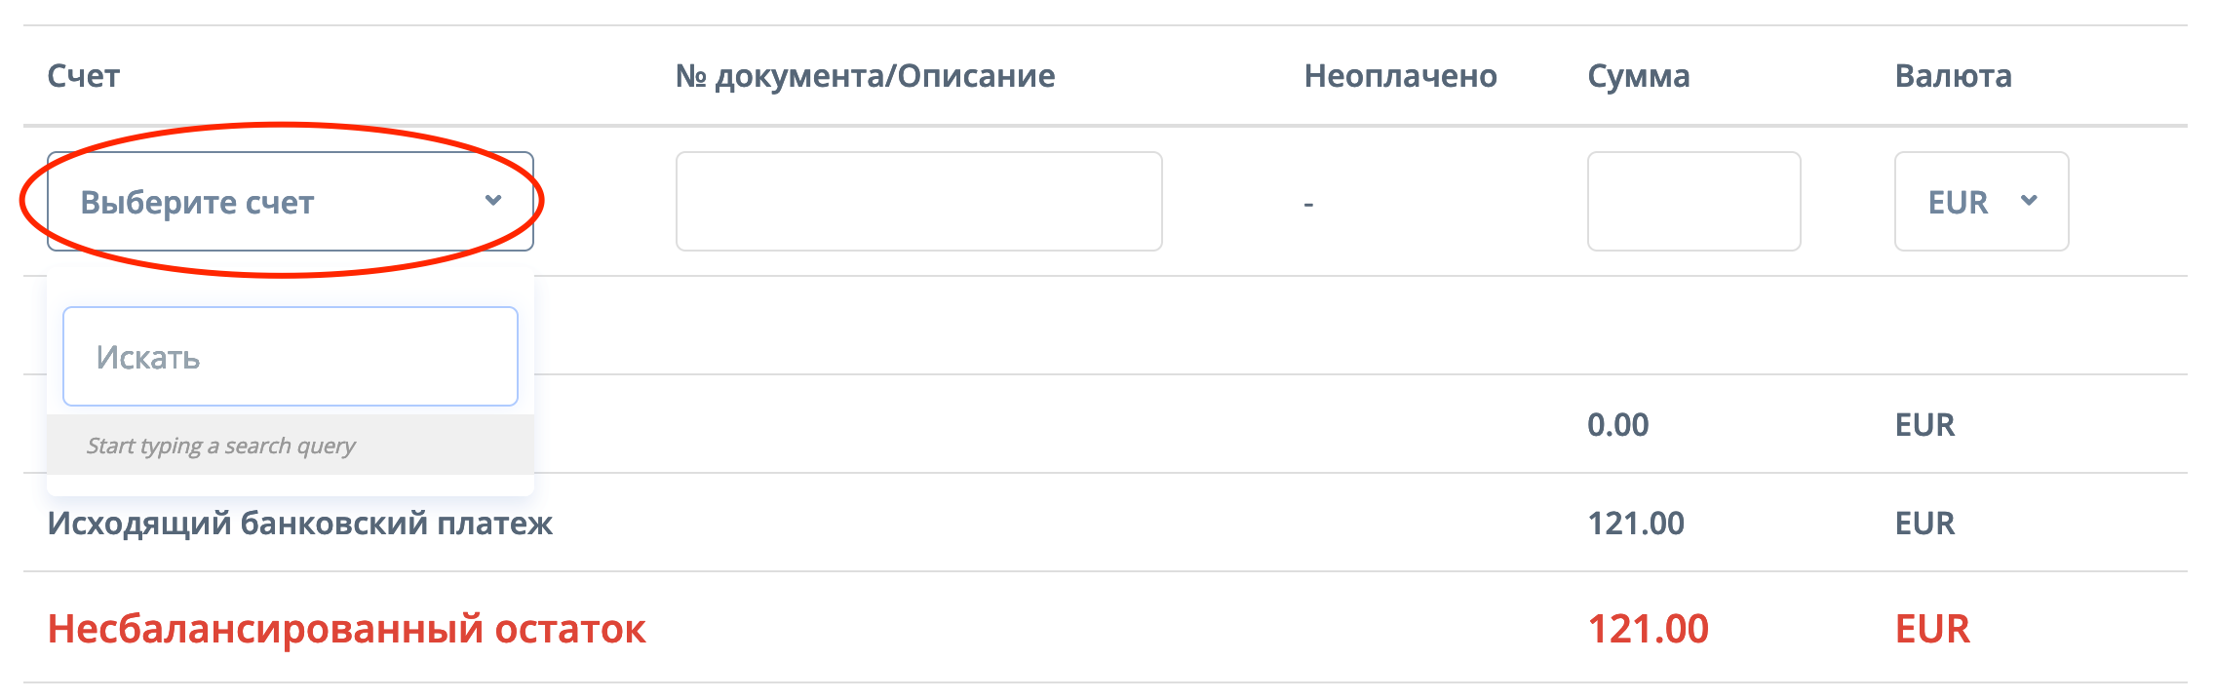The width and height of the screenshot is (2215, 700).
Task: Click the "Start typing a search query" hint
Action: pyautogui.click(x=221, y=446)
